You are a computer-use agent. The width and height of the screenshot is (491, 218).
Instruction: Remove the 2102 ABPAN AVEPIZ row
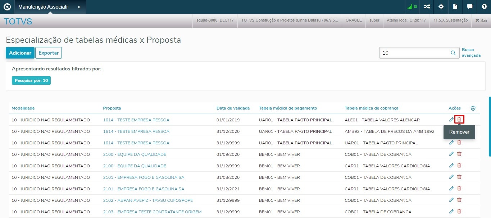pos(459,200)
